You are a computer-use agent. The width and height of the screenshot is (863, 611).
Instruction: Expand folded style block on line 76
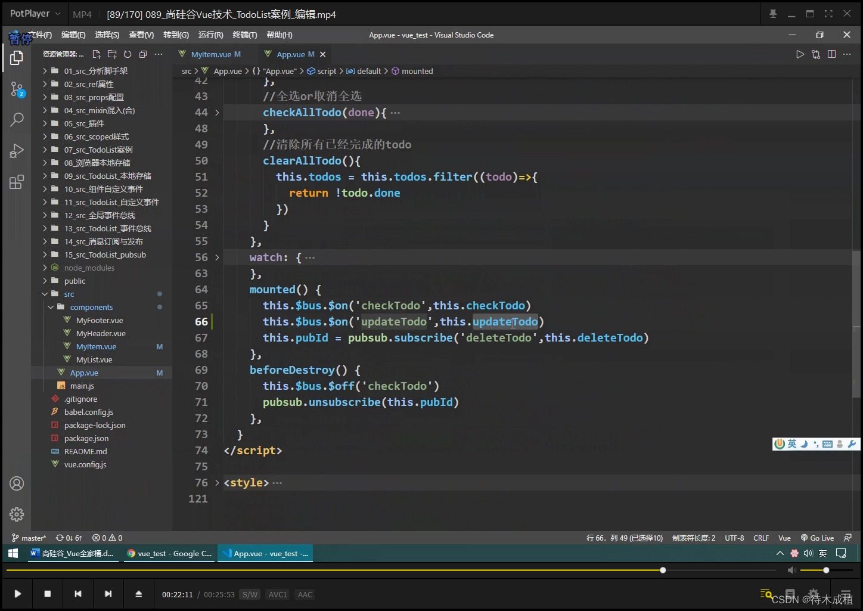coord(217,483)
